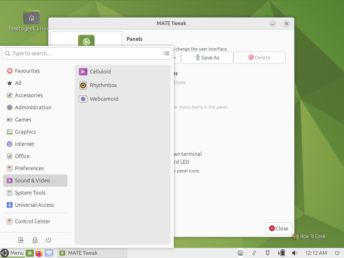Select the Graphics category

click(x=35, y=132)
